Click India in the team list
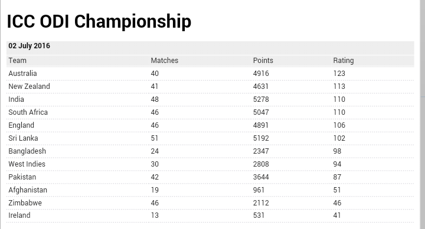This screenshot has width=425, height=229. tap(17, 99)
